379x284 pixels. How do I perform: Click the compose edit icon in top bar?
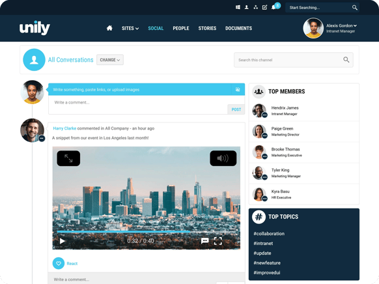(x=264, y=8)
